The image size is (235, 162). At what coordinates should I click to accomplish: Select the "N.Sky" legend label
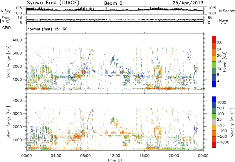[x=6, y=11]
